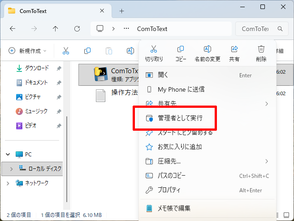Click the copy (コピー) icon in context menu
This screenshot has width=294, height=221.
tap(181, 49)
